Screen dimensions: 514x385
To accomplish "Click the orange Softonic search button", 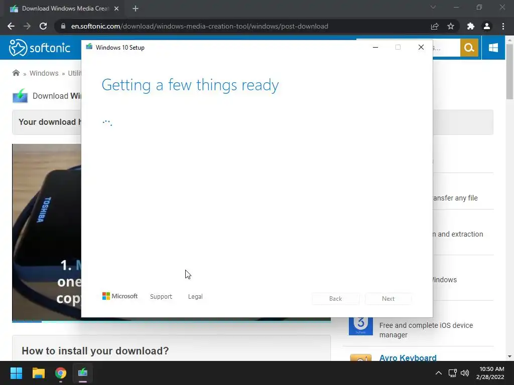I will [x=469, y=48].
